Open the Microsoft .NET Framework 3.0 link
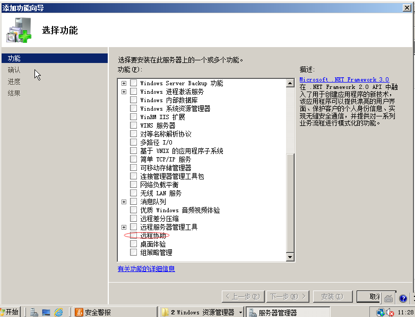 [343, 79]
